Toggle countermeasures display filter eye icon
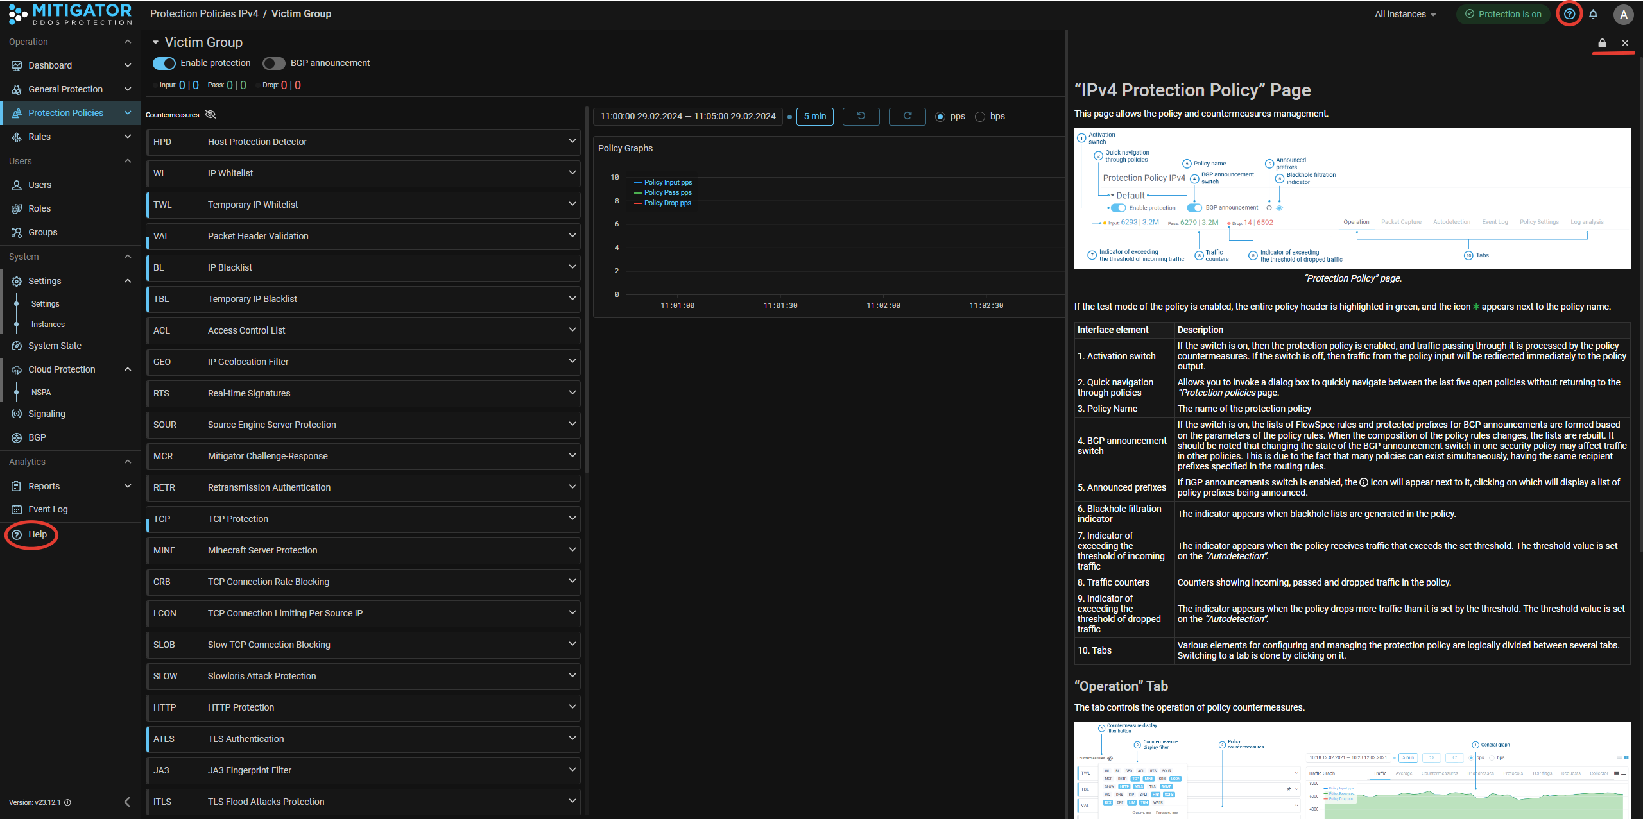The height and width of the screenshot is (819, 1643). 211,115
